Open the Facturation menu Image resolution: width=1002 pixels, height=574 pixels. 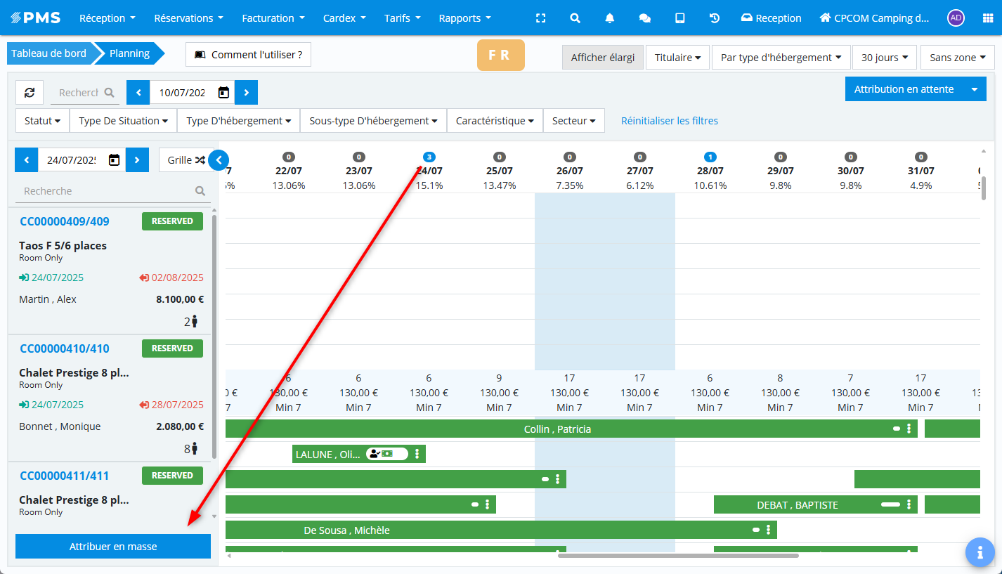[x=273, y=18]
